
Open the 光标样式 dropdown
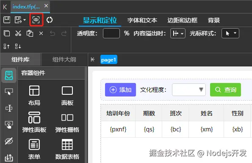tap(230, 33)
